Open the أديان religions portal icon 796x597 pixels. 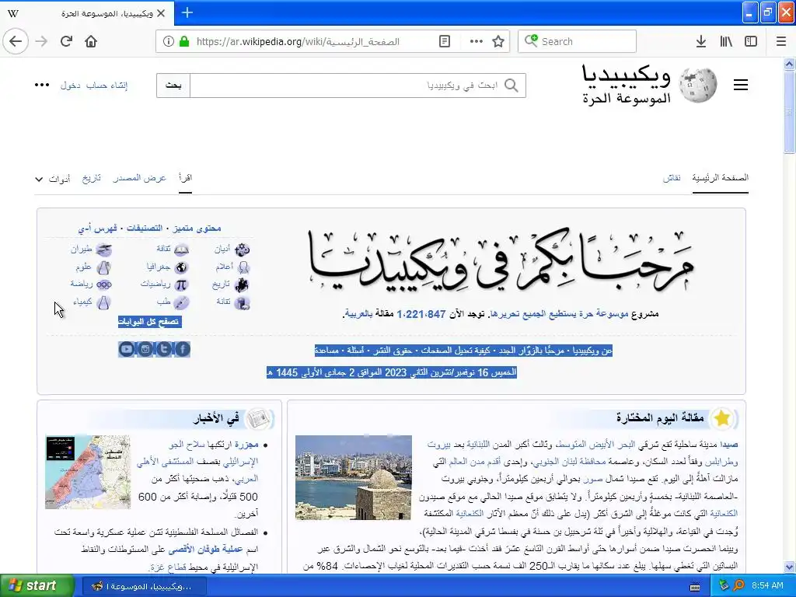[x=243, y=250]
